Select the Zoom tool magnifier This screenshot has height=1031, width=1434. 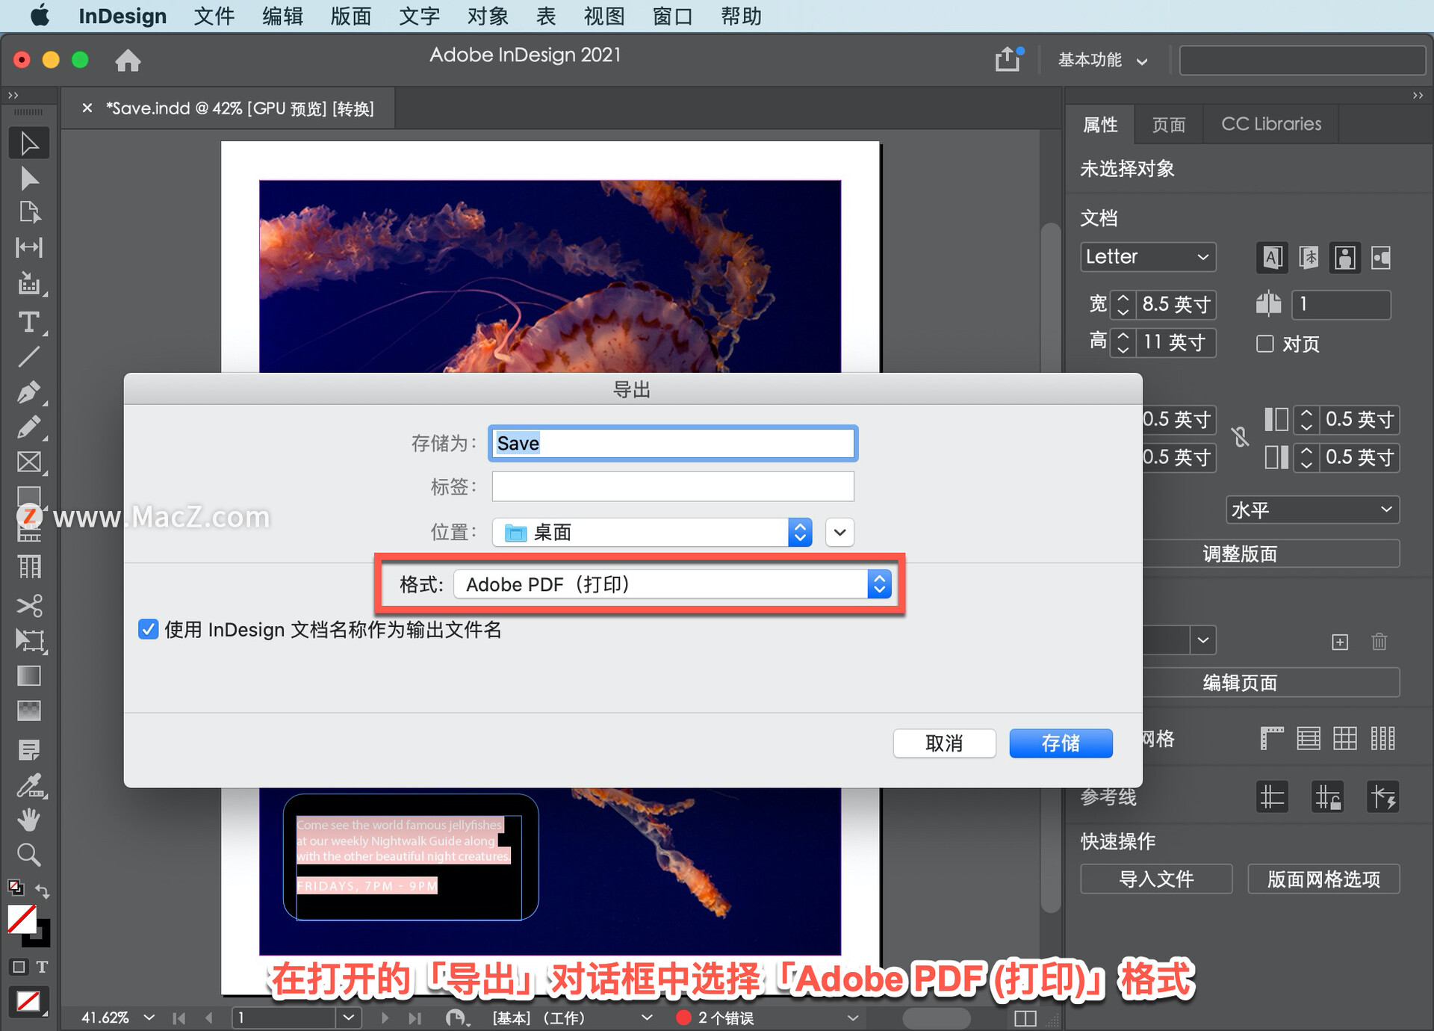coord(29,854)
